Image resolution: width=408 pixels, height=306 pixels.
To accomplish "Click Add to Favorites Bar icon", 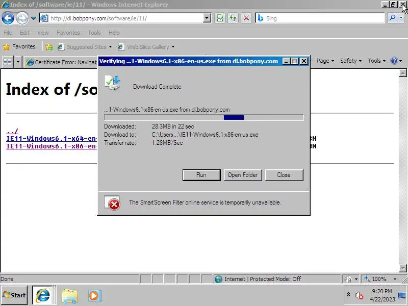I will pyautogui.click(x=49, y=47).
